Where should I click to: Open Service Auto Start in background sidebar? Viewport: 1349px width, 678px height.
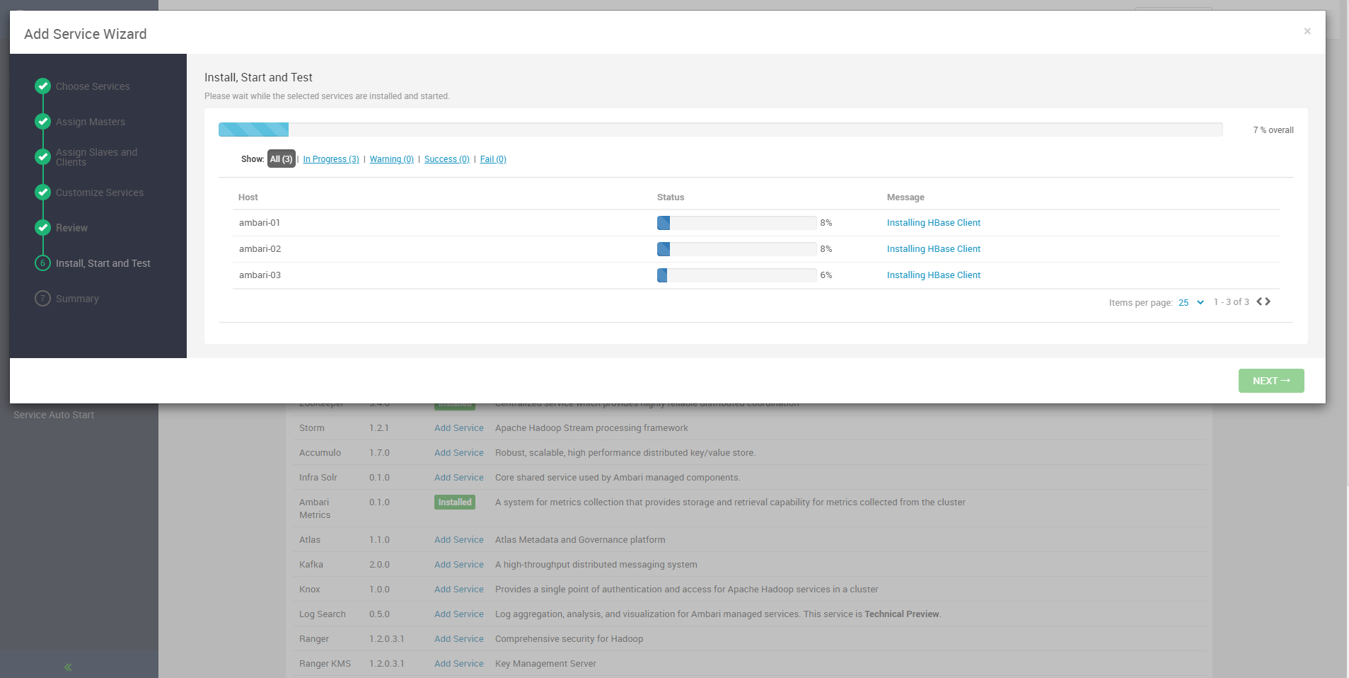pos(54,415)
